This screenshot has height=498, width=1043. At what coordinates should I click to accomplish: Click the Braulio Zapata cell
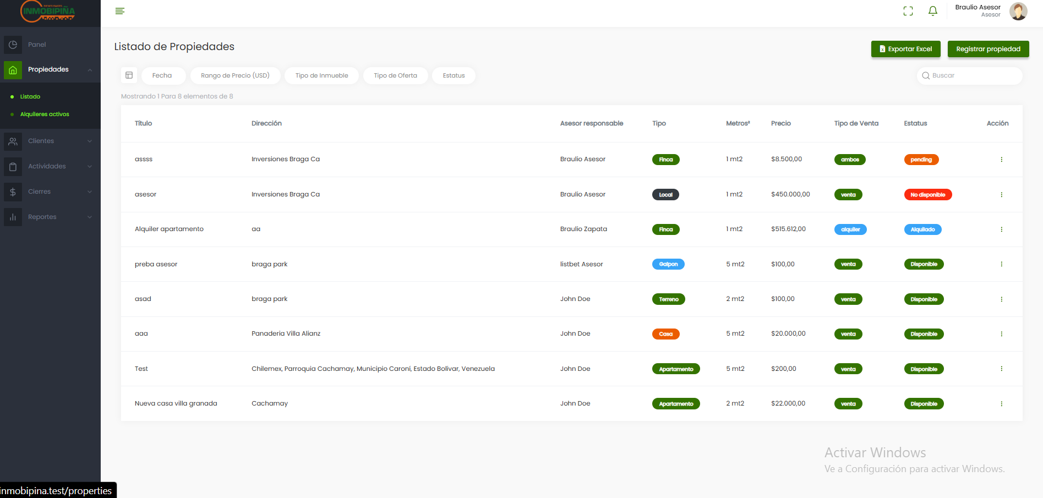[583, 229]
